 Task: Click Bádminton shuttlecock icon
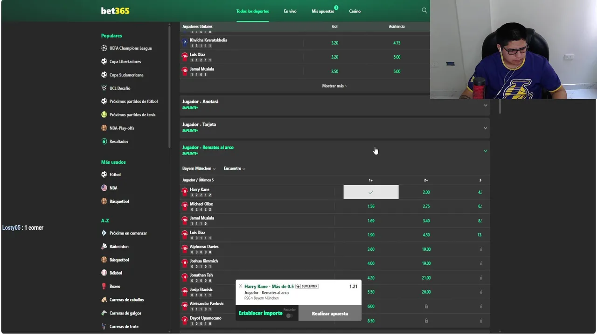(x=104, y=246)
